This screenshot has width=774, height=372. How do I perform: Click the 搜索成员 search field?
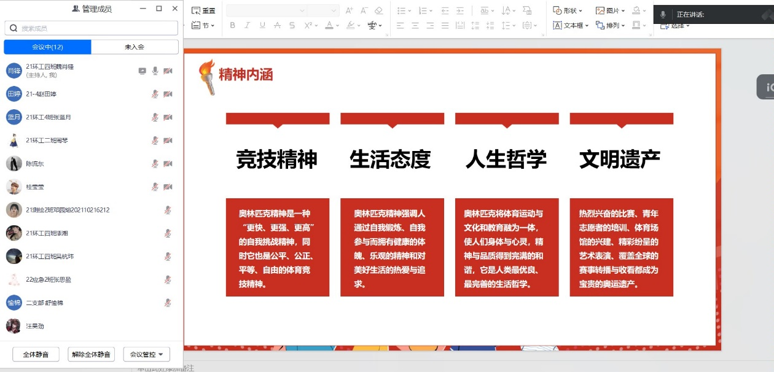pyautogui.click(x=91, y=28)
